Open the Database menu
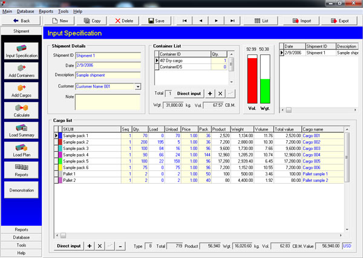 point(25,11)
